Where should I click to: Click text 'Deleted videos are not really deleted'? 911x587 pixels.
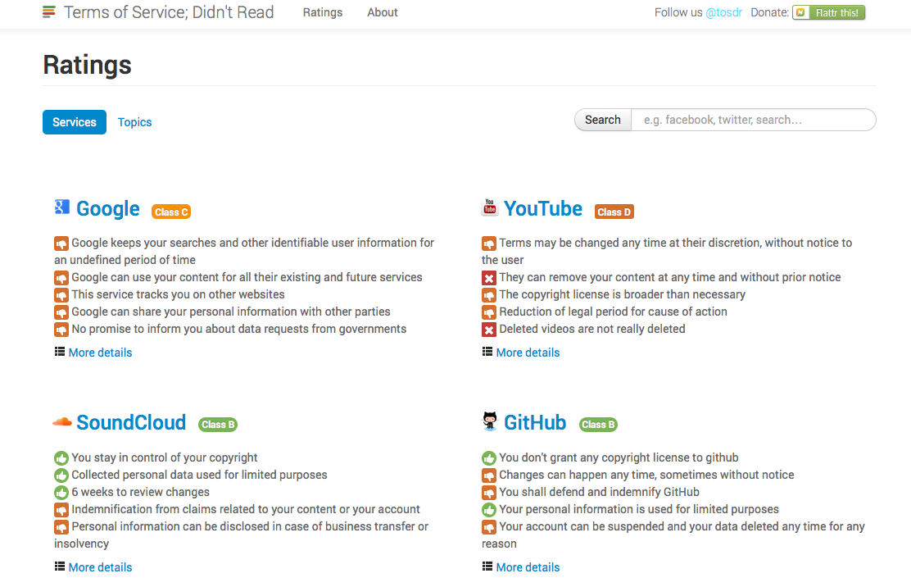click(x=592, y=329)
